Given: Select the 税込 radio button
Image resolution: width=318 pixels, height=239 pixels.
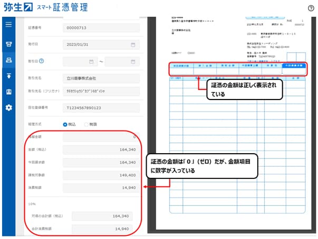Looking at the screenshot, I should (x=65, y=125).
